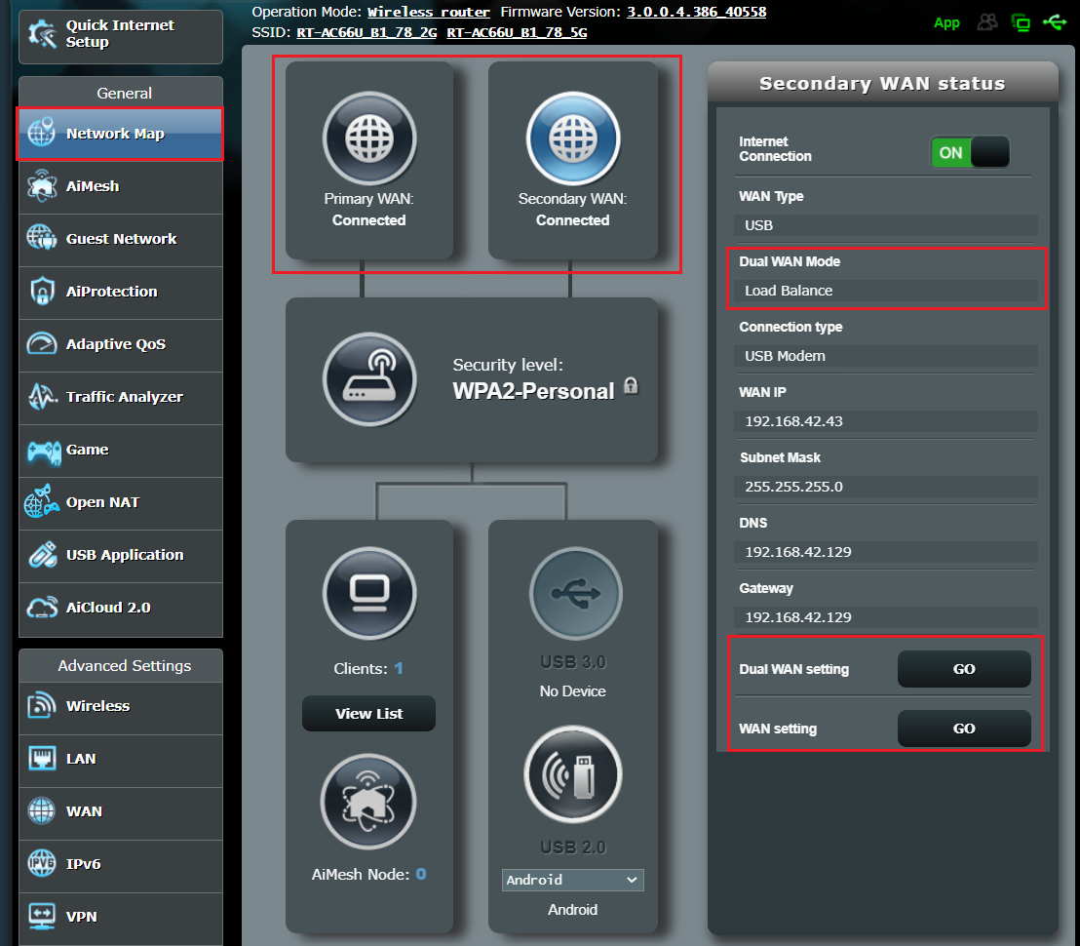Click the WPA2-Personal security level text
The image size is (1080, 946).
[x=533, y=391]
